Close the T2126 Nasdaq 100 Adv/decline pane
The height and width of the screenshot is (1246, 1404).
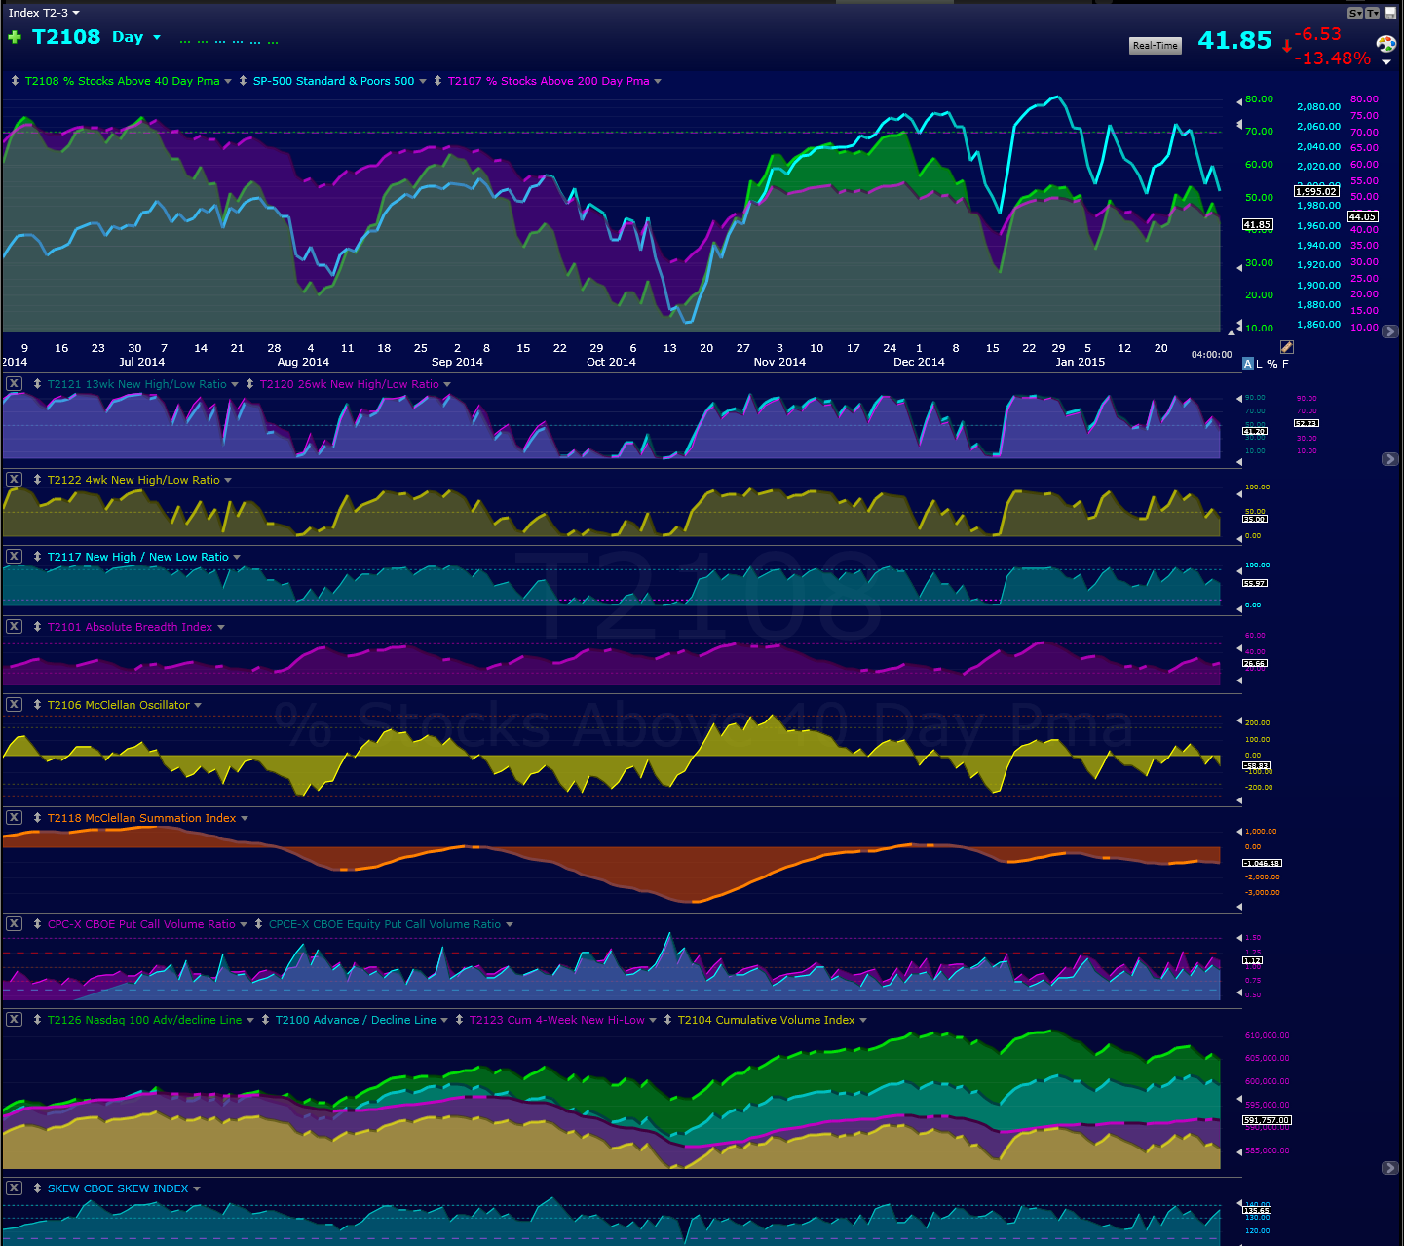pos(14,1020)
